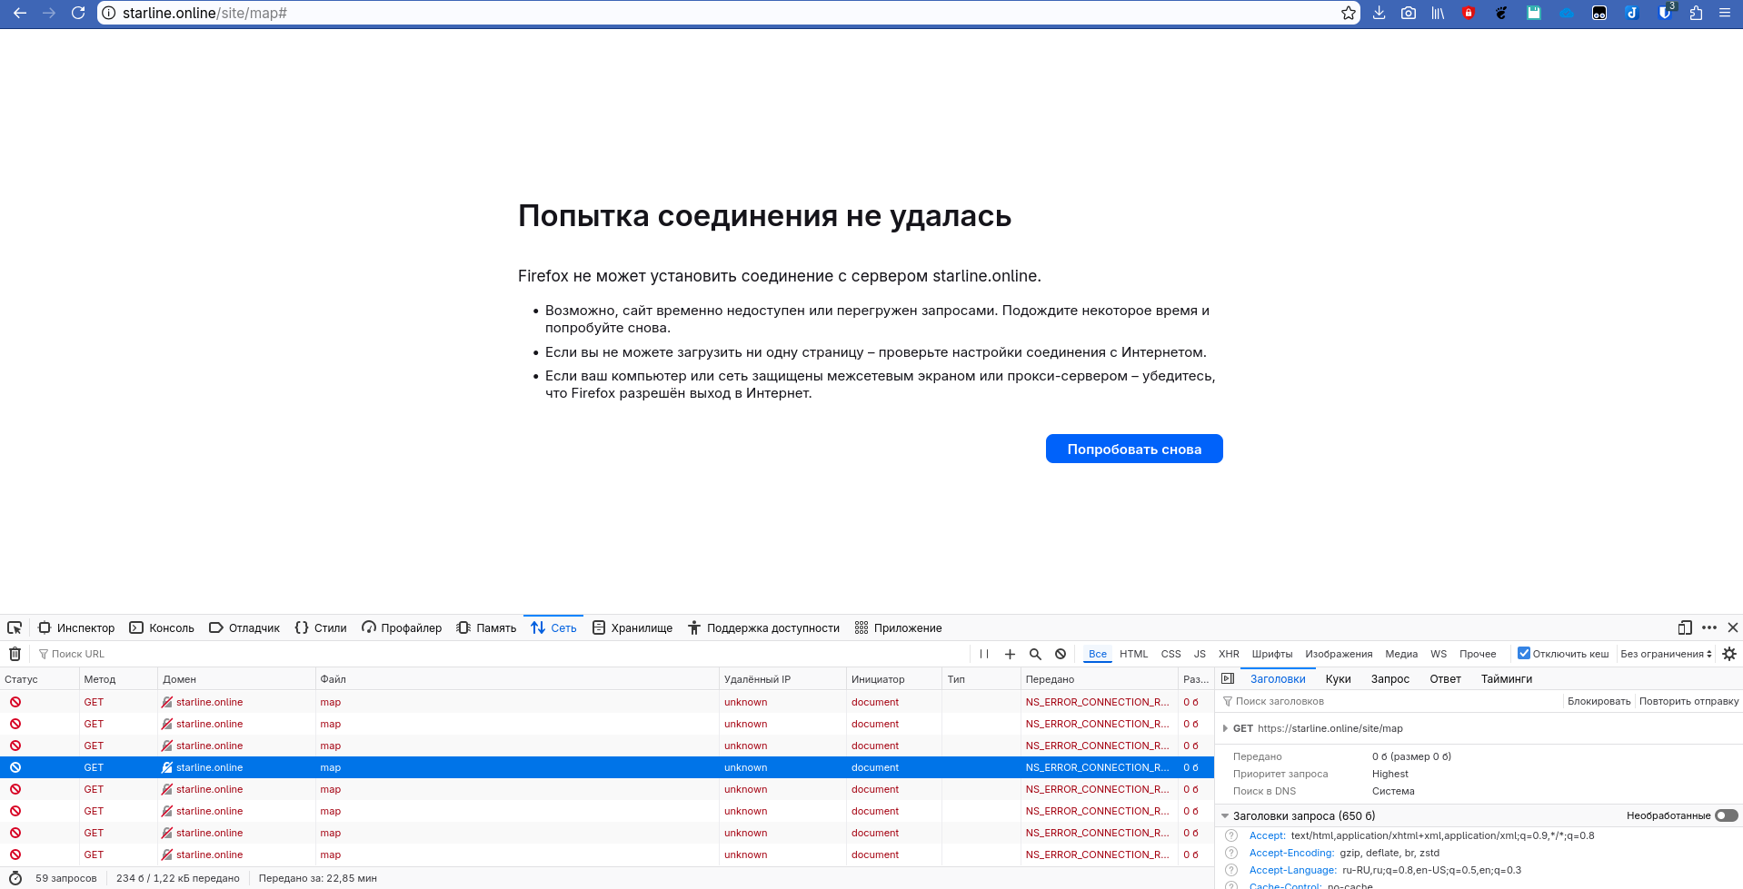
Task: Click the 'Попробовать снова' button
Action: [x=1133, y=449]
